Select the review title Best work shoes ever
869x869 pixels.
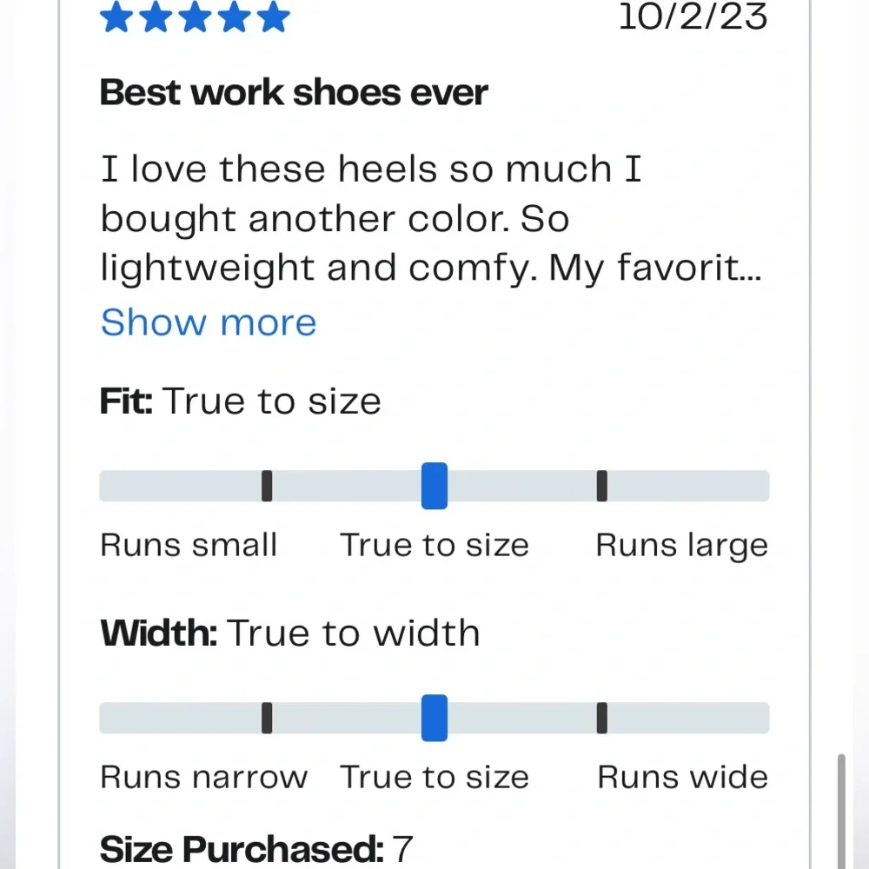(294, 93)
